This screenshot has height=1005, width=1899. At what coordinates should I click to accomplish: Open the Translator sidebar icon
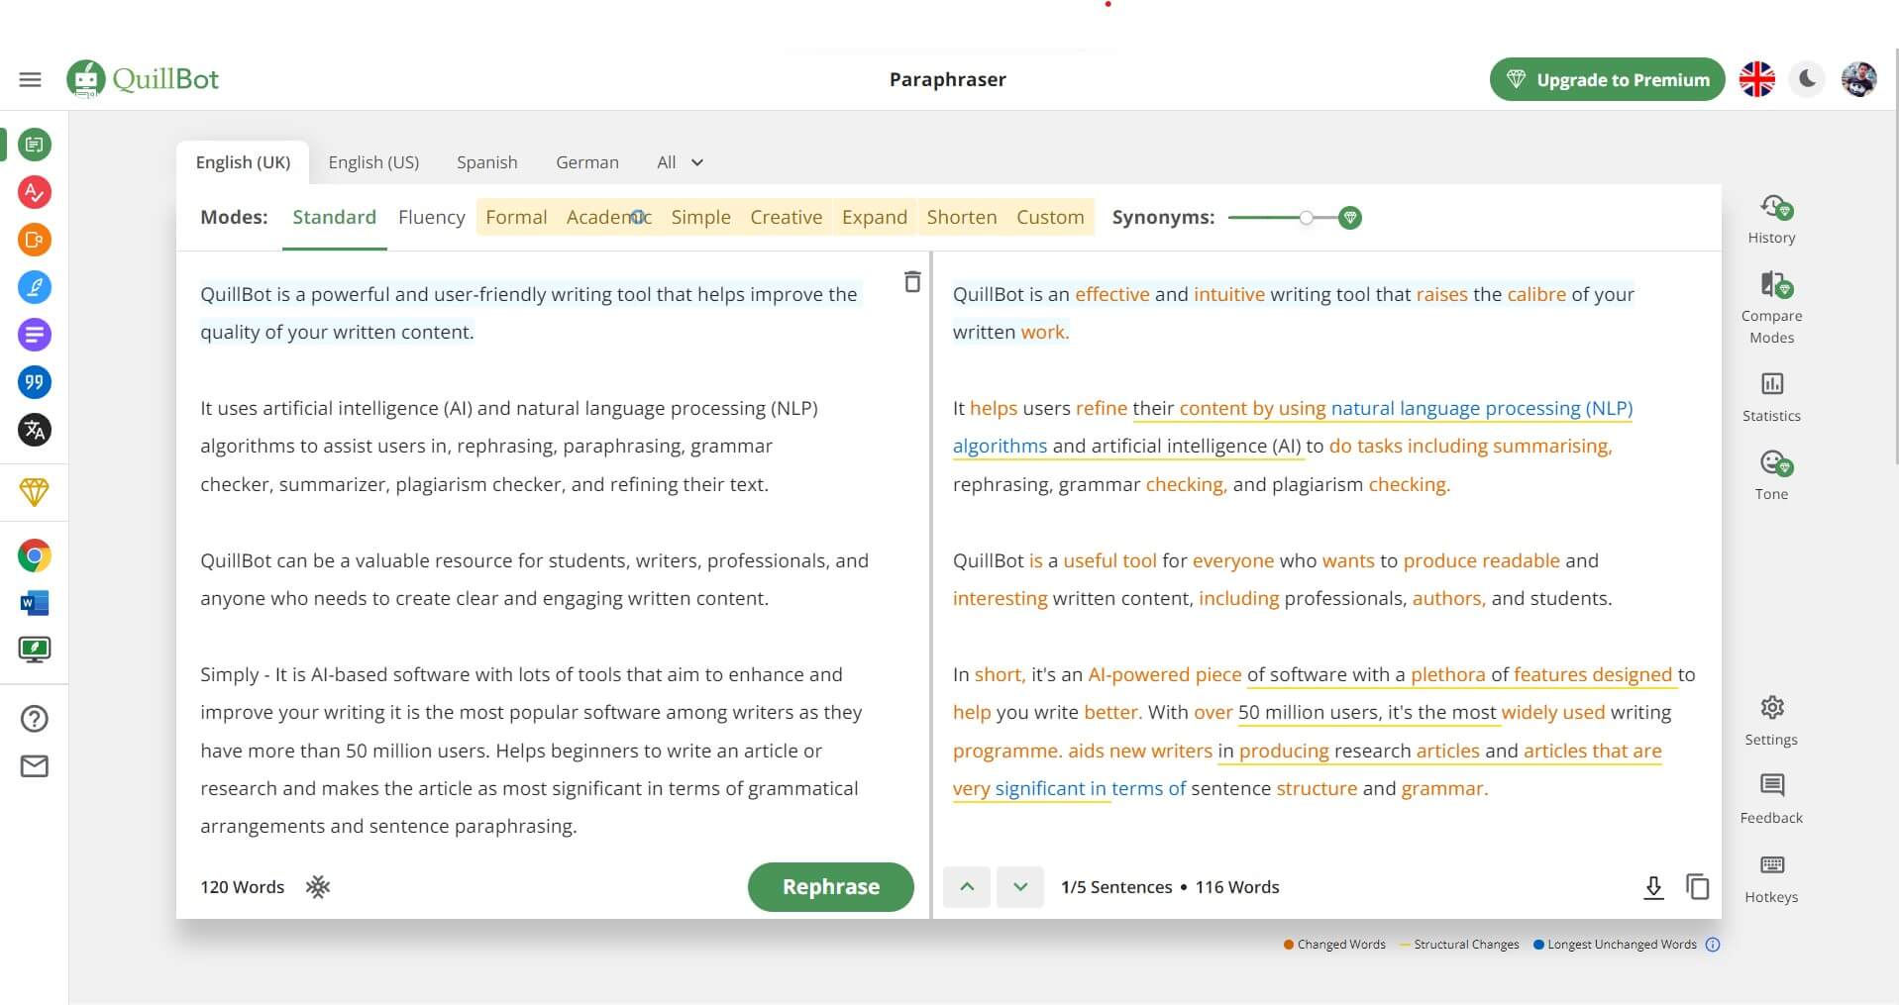coord(35,430)
